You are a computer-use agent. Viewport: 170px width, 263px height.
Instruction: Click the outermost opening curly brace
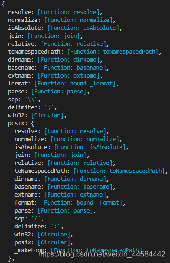point(3,4)
